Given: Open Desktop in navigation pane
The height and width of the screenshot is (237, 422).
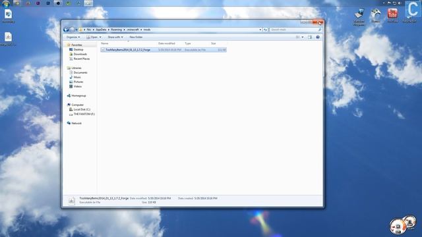Looking at the screenshot, I should pos(78,49).
